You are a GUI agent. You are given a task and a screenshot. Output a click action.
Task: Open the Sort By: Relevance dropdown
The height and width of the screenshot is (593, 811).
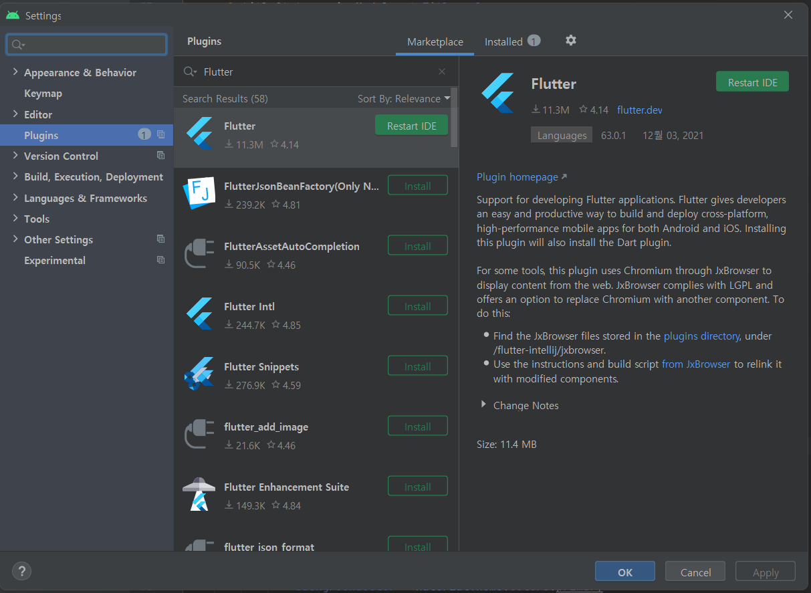[x=404, y=98]
